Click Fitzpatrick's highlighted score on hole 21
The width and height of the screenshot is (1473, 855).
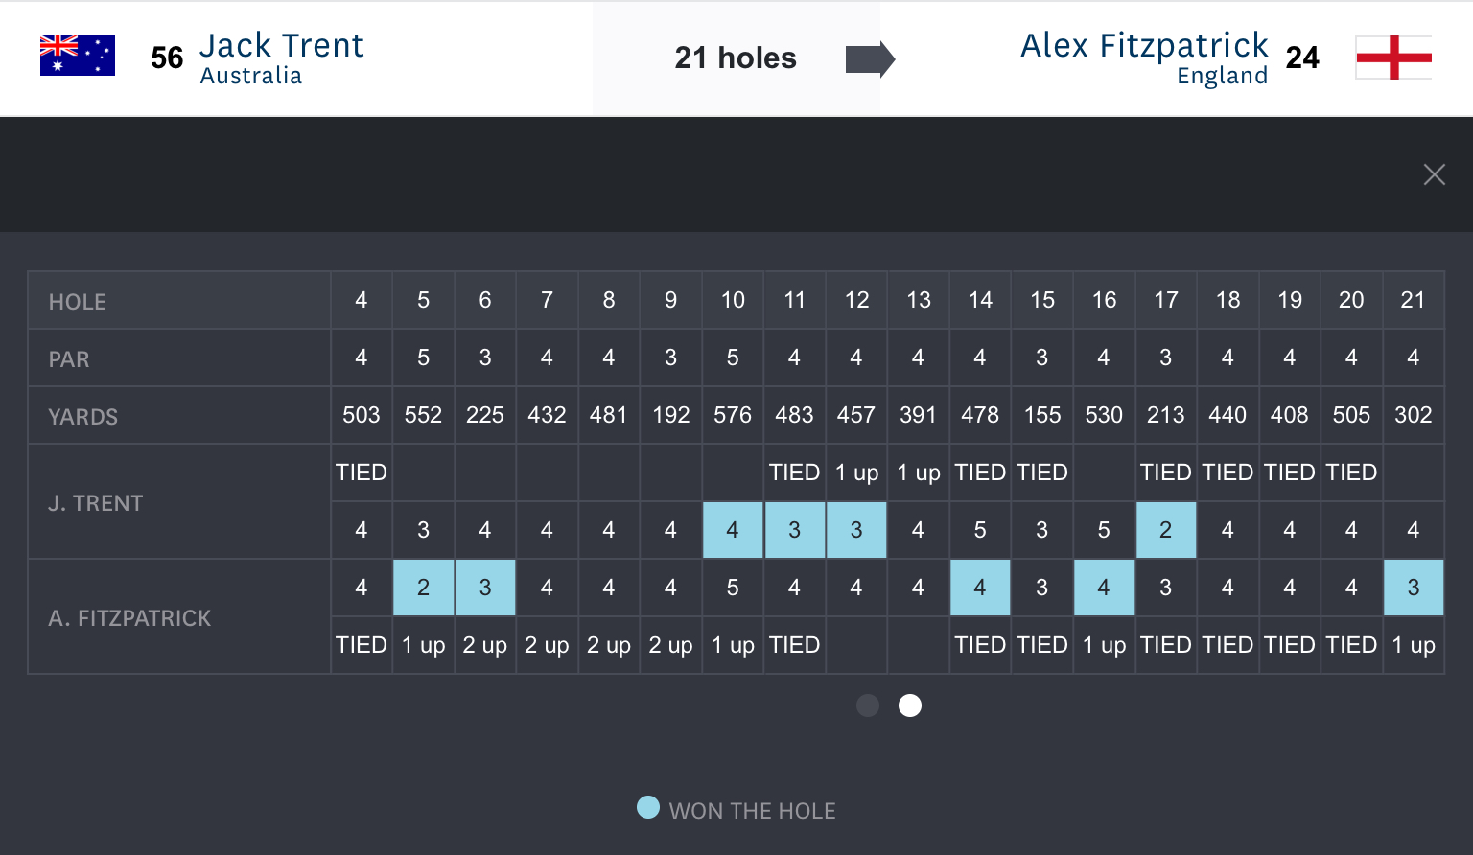pyautogui.click(x=1413, y=588)
